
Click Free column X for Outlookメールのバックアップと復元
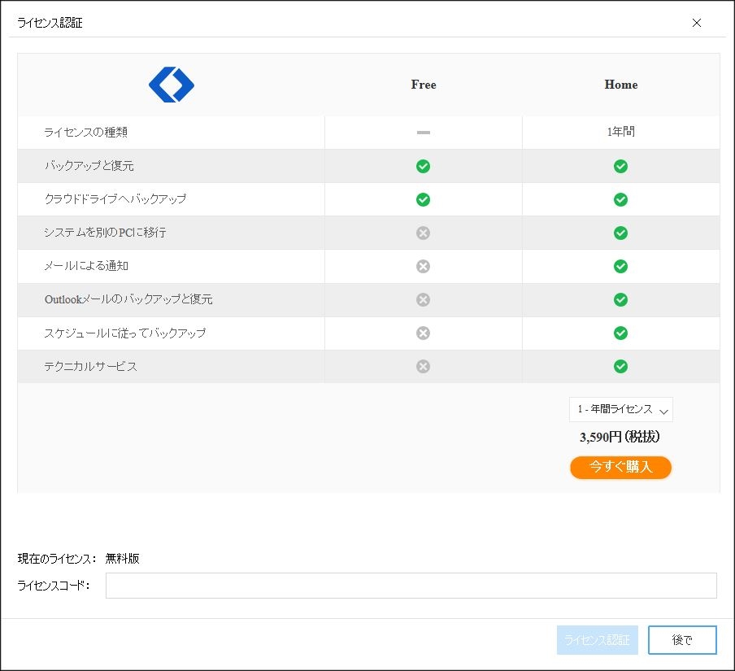423,299
